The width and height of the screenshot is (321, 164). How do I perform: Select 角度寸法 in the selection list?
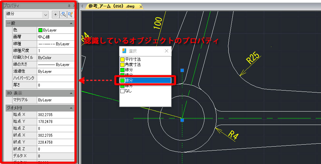click(x=145, y=65)
